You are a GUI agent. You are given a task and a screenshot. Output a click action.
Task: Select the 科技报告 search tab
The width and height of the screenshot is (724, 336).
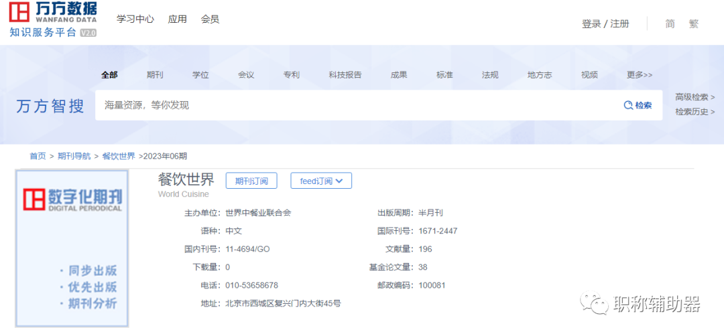coord(345,75)
